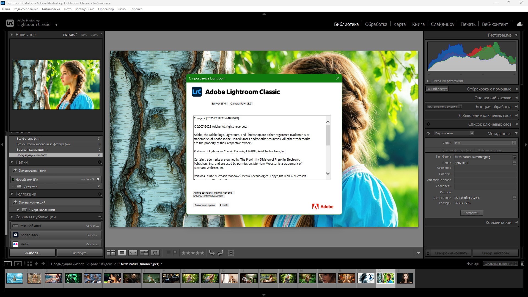Screen dimensions: 528x297
Task: Open People face view icon
Action: pyautogui.click(x=155, y=253)
